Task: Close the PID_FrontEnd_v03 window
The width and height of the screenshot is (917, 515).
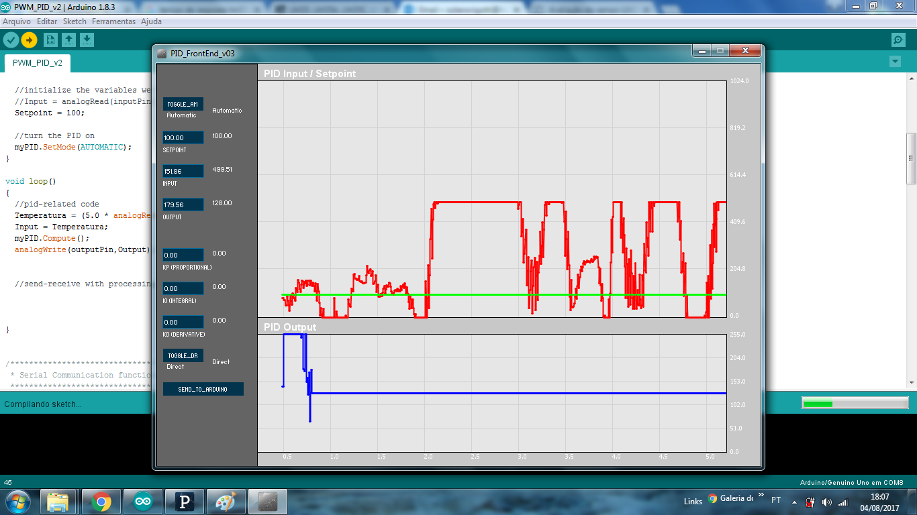Action: point(745,51)
